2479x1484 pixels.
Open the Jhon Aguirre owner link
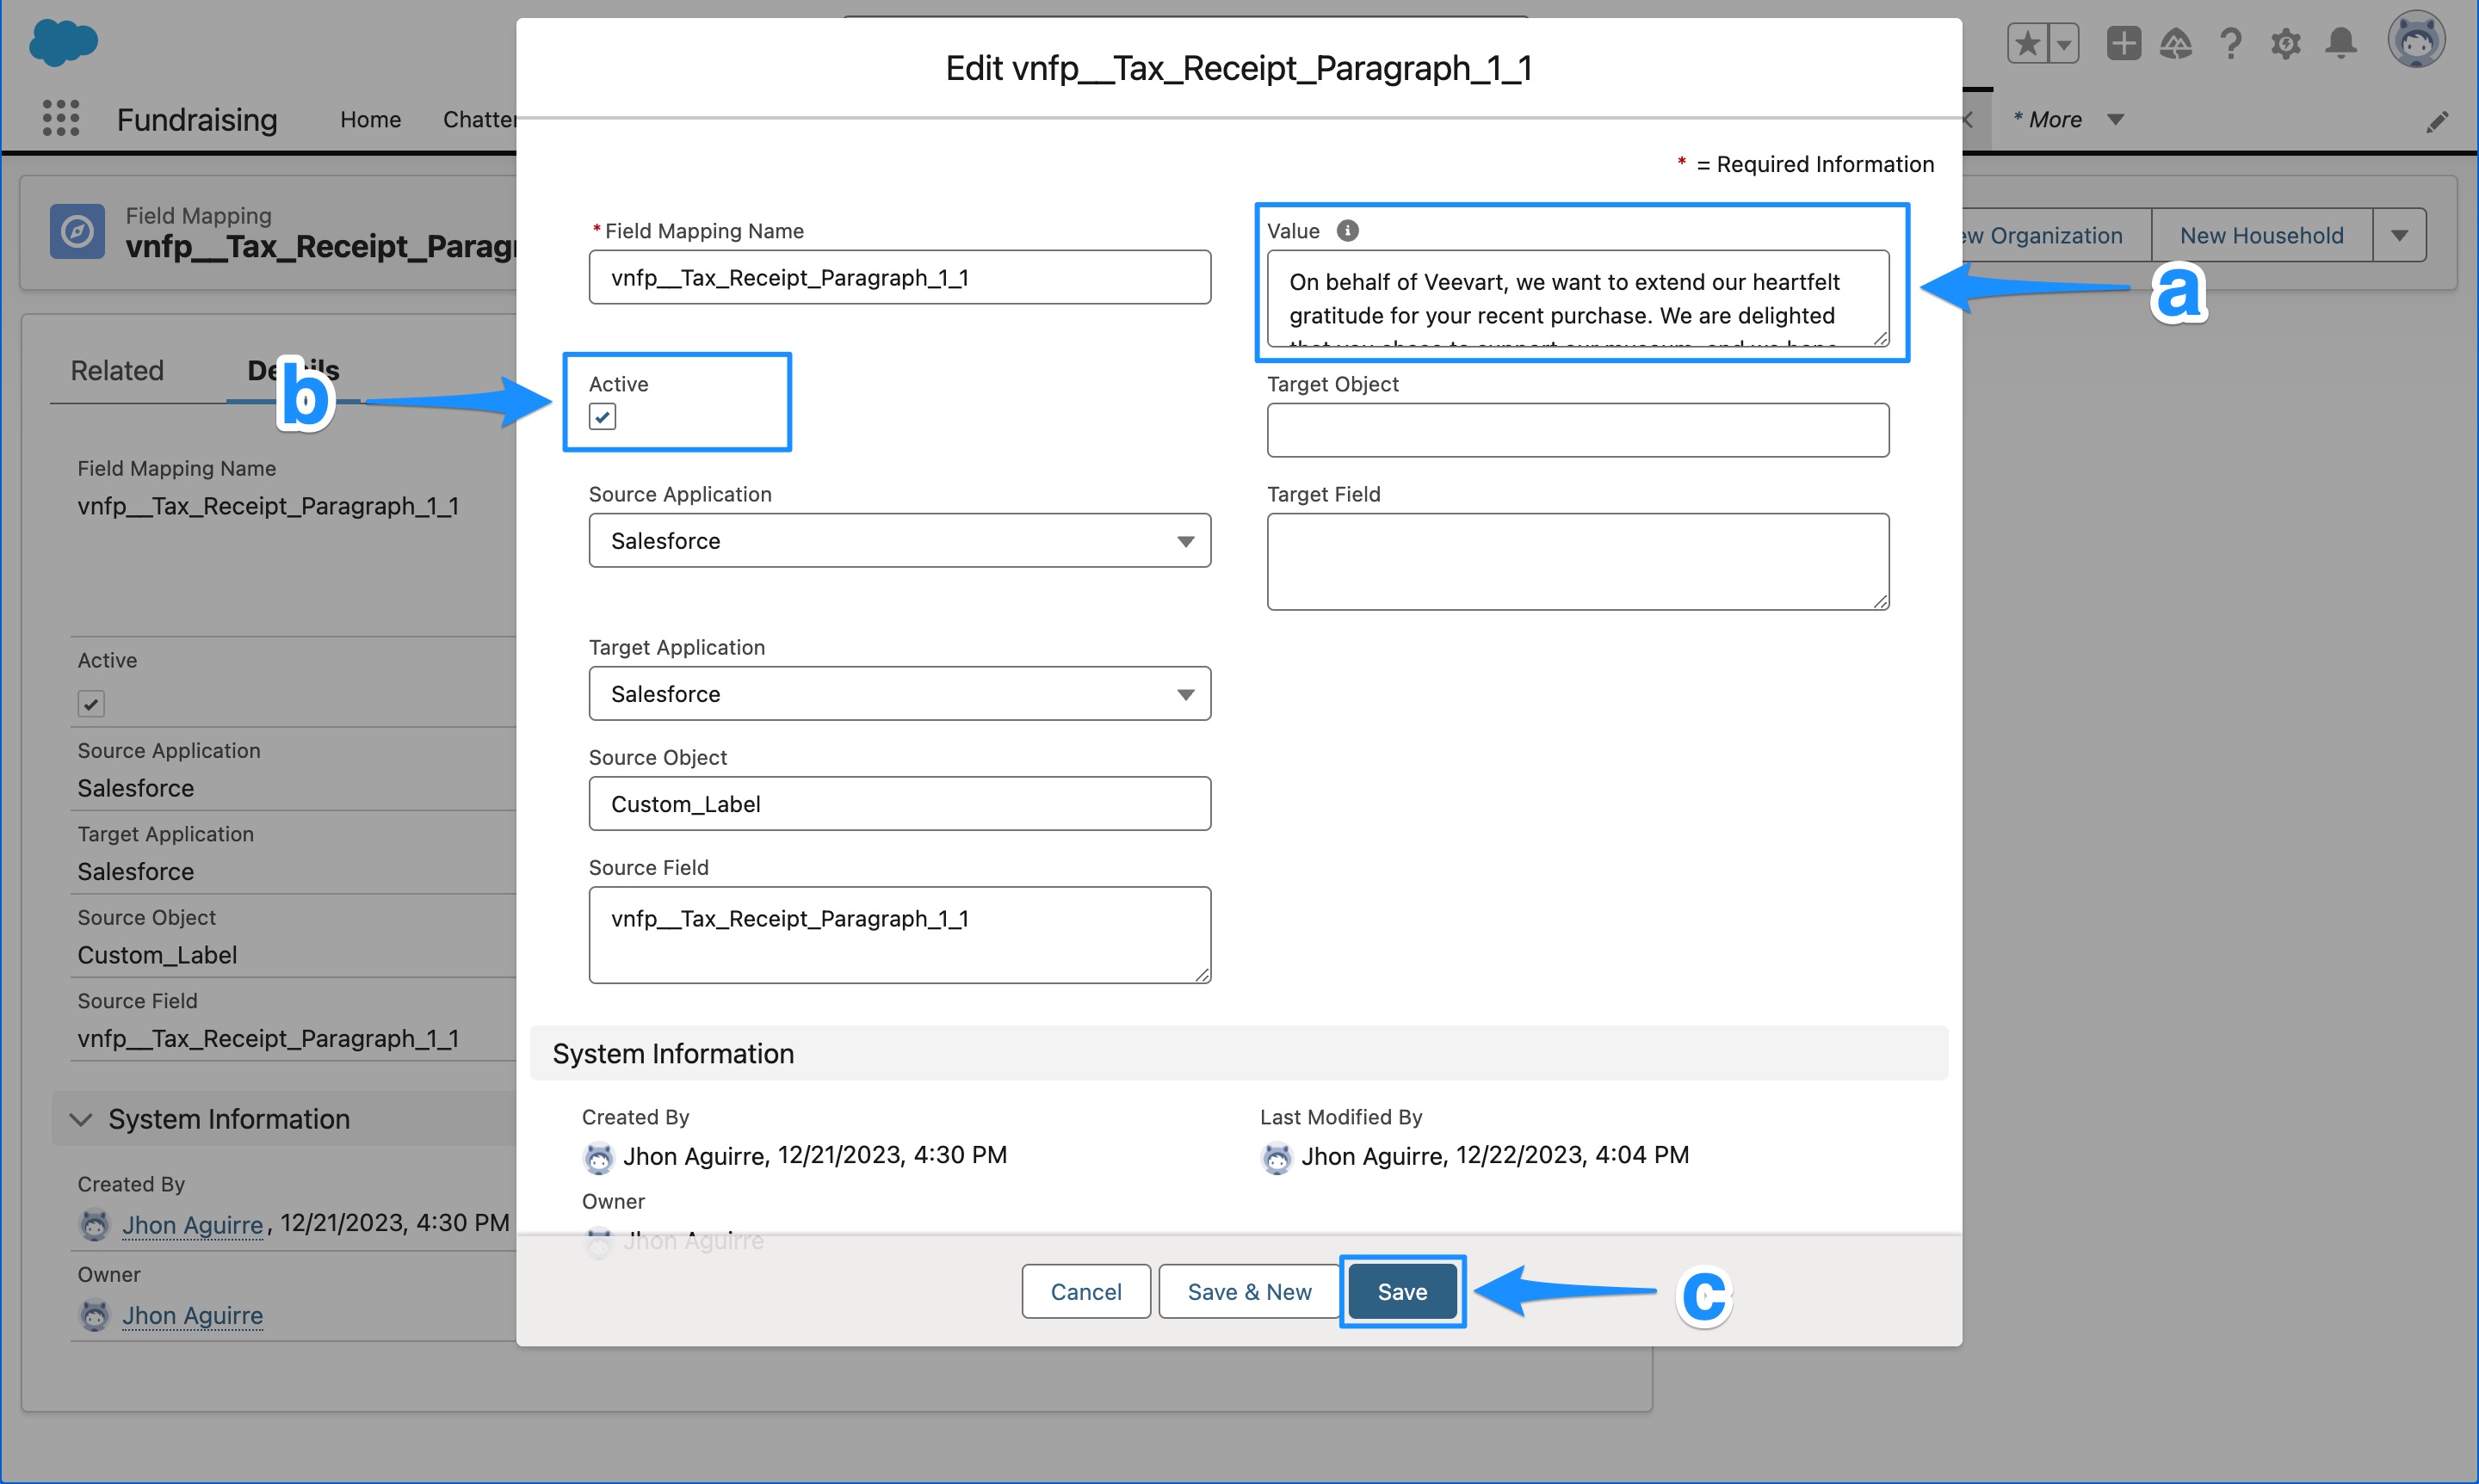[192, 1315]
